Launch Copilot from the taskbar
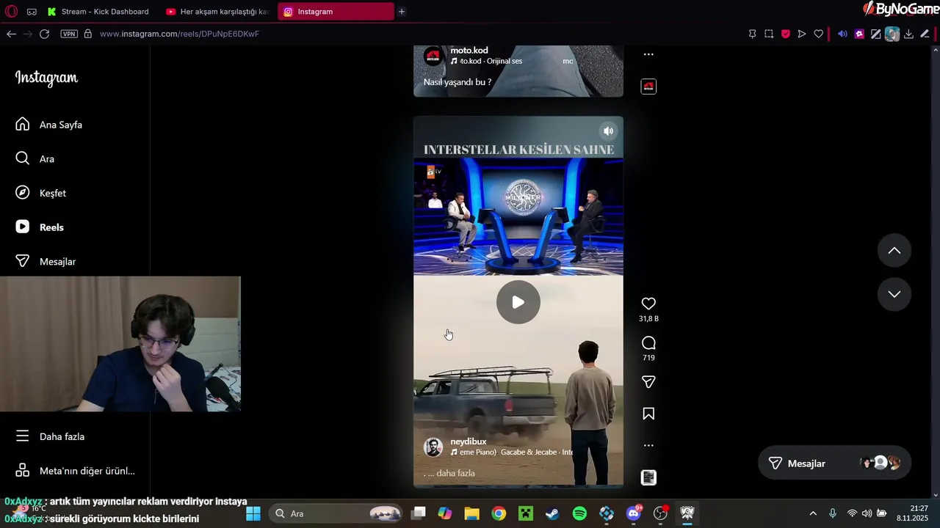The height and width of the screenshot is (528, 940). 445,513
